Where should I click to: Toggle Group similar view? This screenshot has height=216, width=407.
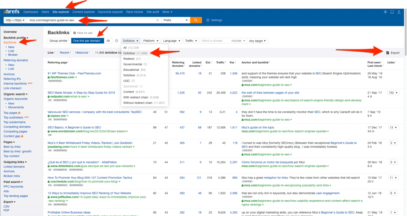click(x=59, y=41)
